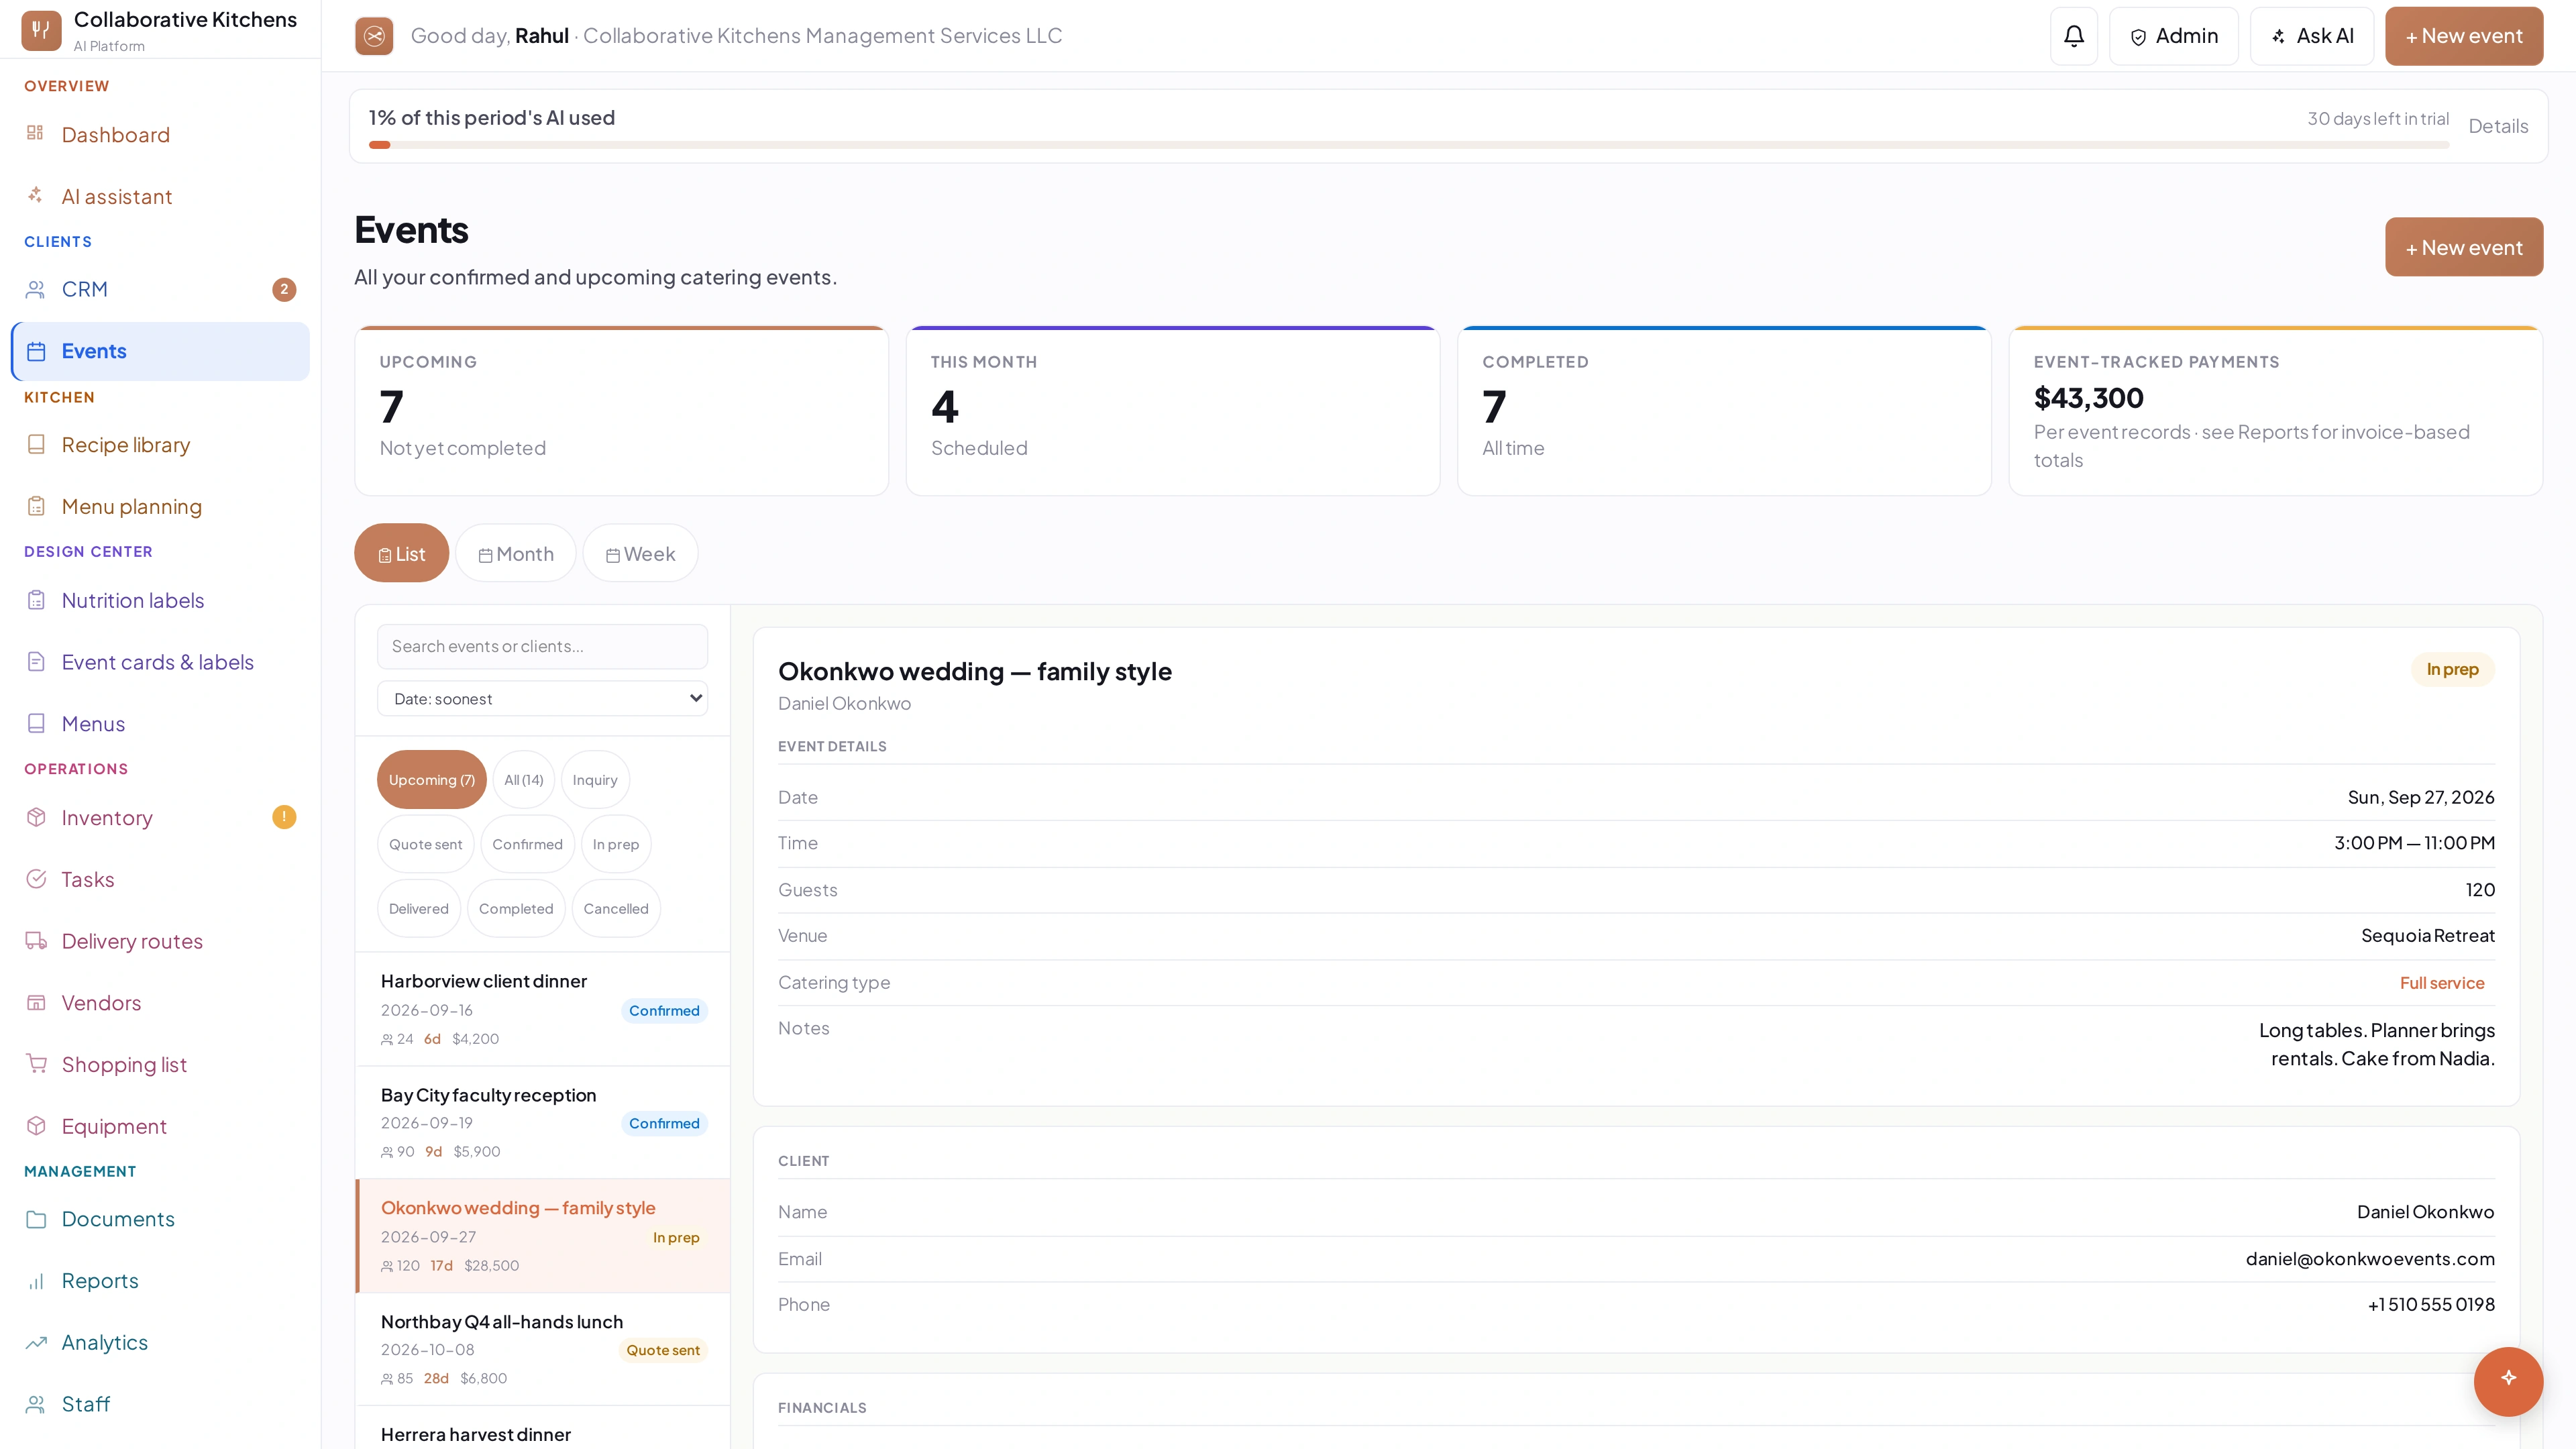The width and height of the screenshot is (2576, 1449).
Task: Open Tasks page
Action: click(x=160, y=880)
